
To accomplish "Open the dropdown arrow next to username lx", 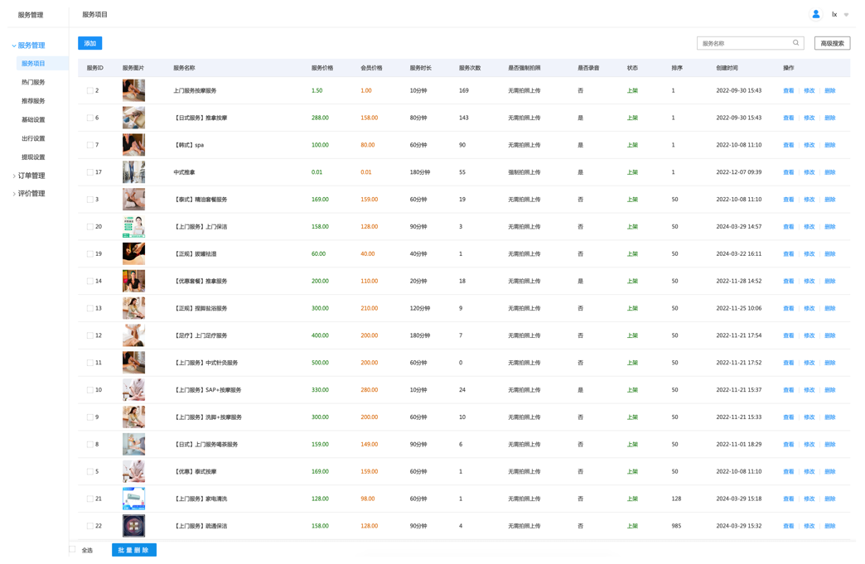I will click(846, 15).
